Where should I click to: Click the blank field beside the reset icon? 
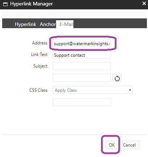click(x=82, y=78)
